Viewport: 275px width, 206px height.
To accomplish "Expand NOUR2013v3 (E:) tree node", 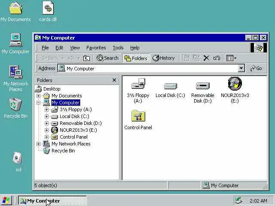I will pyautogui.click(x=46, y=130).
